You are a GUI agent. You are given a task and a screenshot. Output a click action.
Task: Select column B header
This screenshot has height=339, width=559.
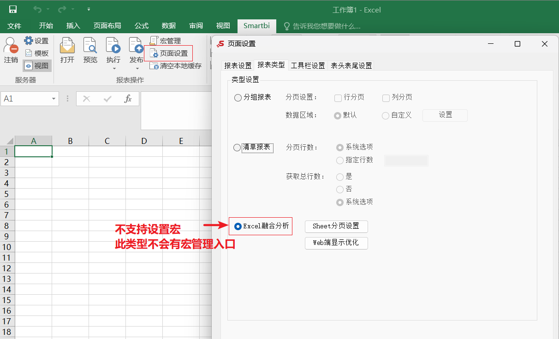[70, 141]
